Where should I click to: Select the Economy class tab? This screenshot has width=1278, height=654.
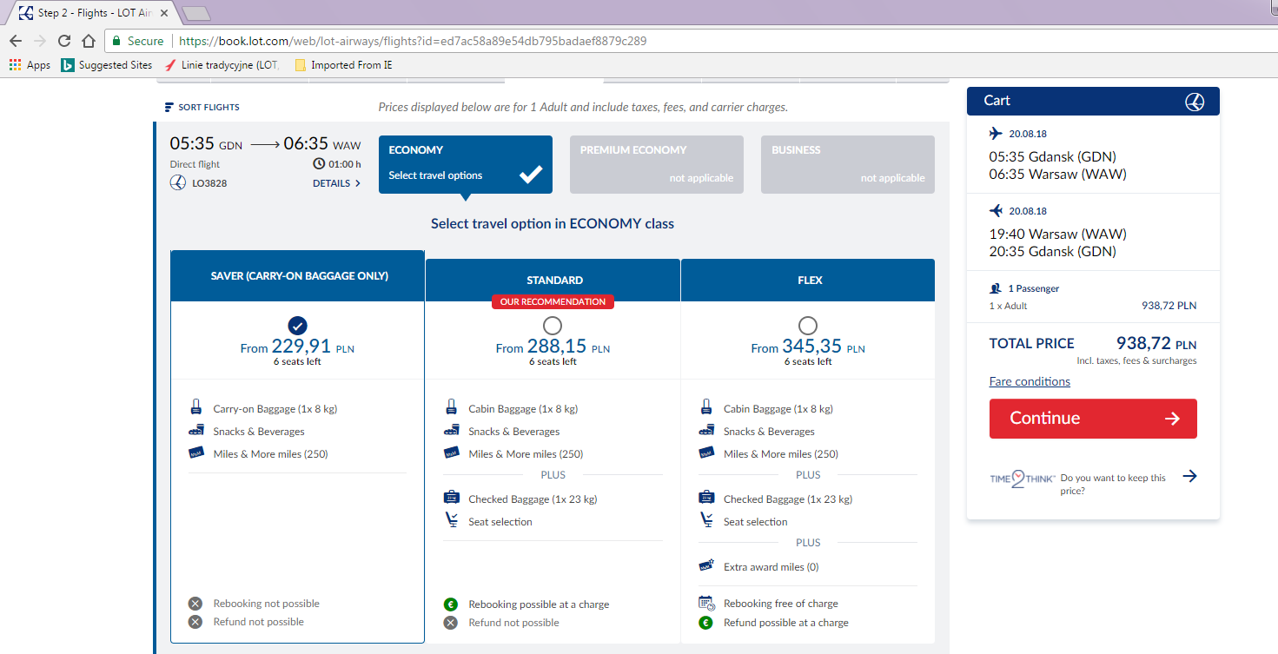pyautogui.click(x=466, y=164)
